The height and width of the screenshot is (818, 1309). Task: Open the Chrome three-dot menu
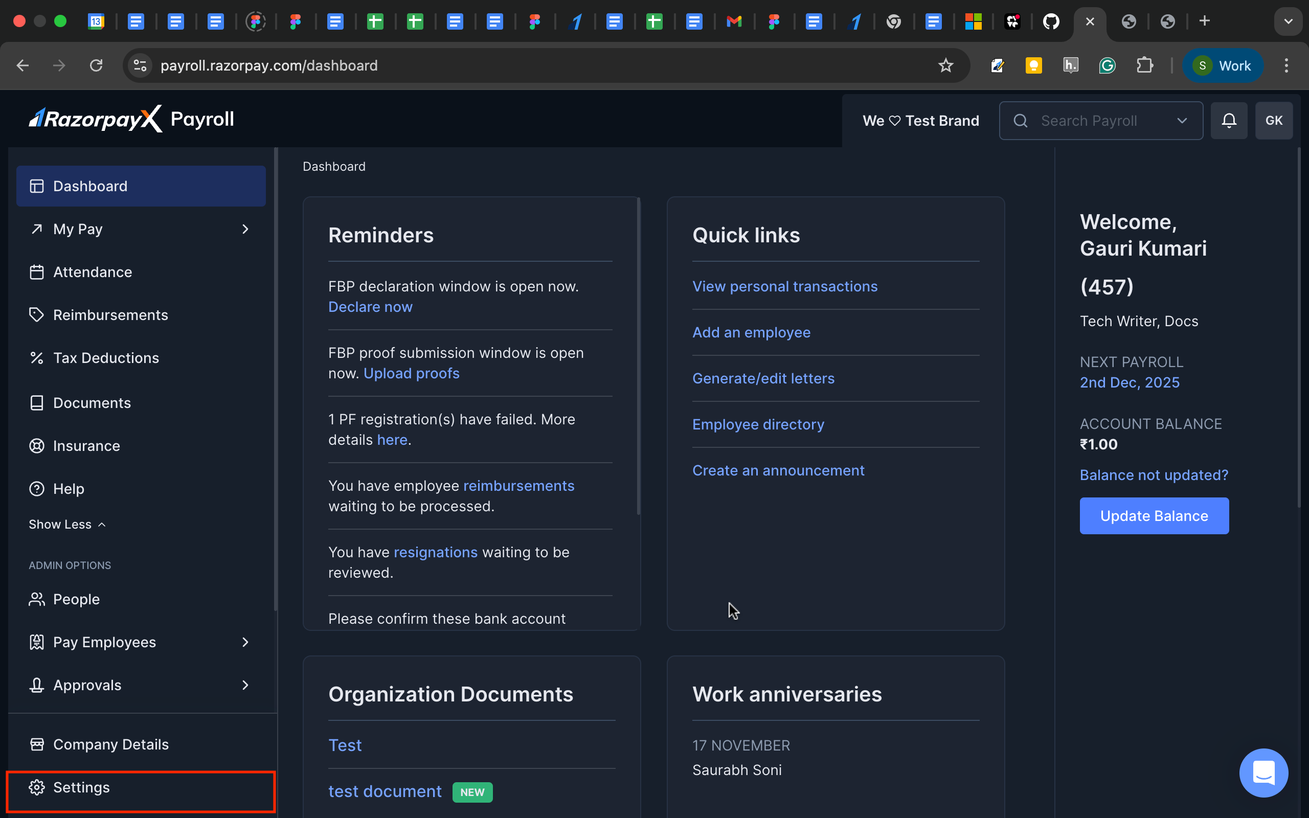tap(1287, 65)
